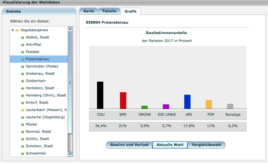
Task: Click the green arrow icon beside Grebenhain
Action: [x=22, y=81]
